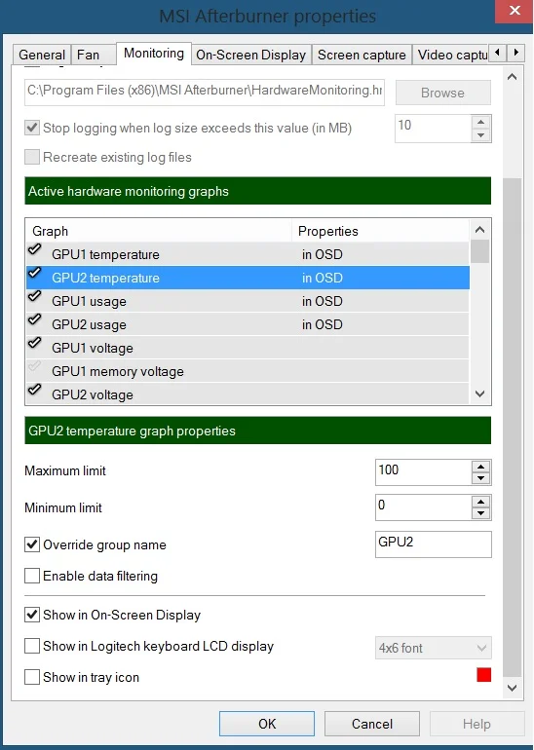
Task: Toggle Recreate existing log files checkbox
Action: point(32,158)
